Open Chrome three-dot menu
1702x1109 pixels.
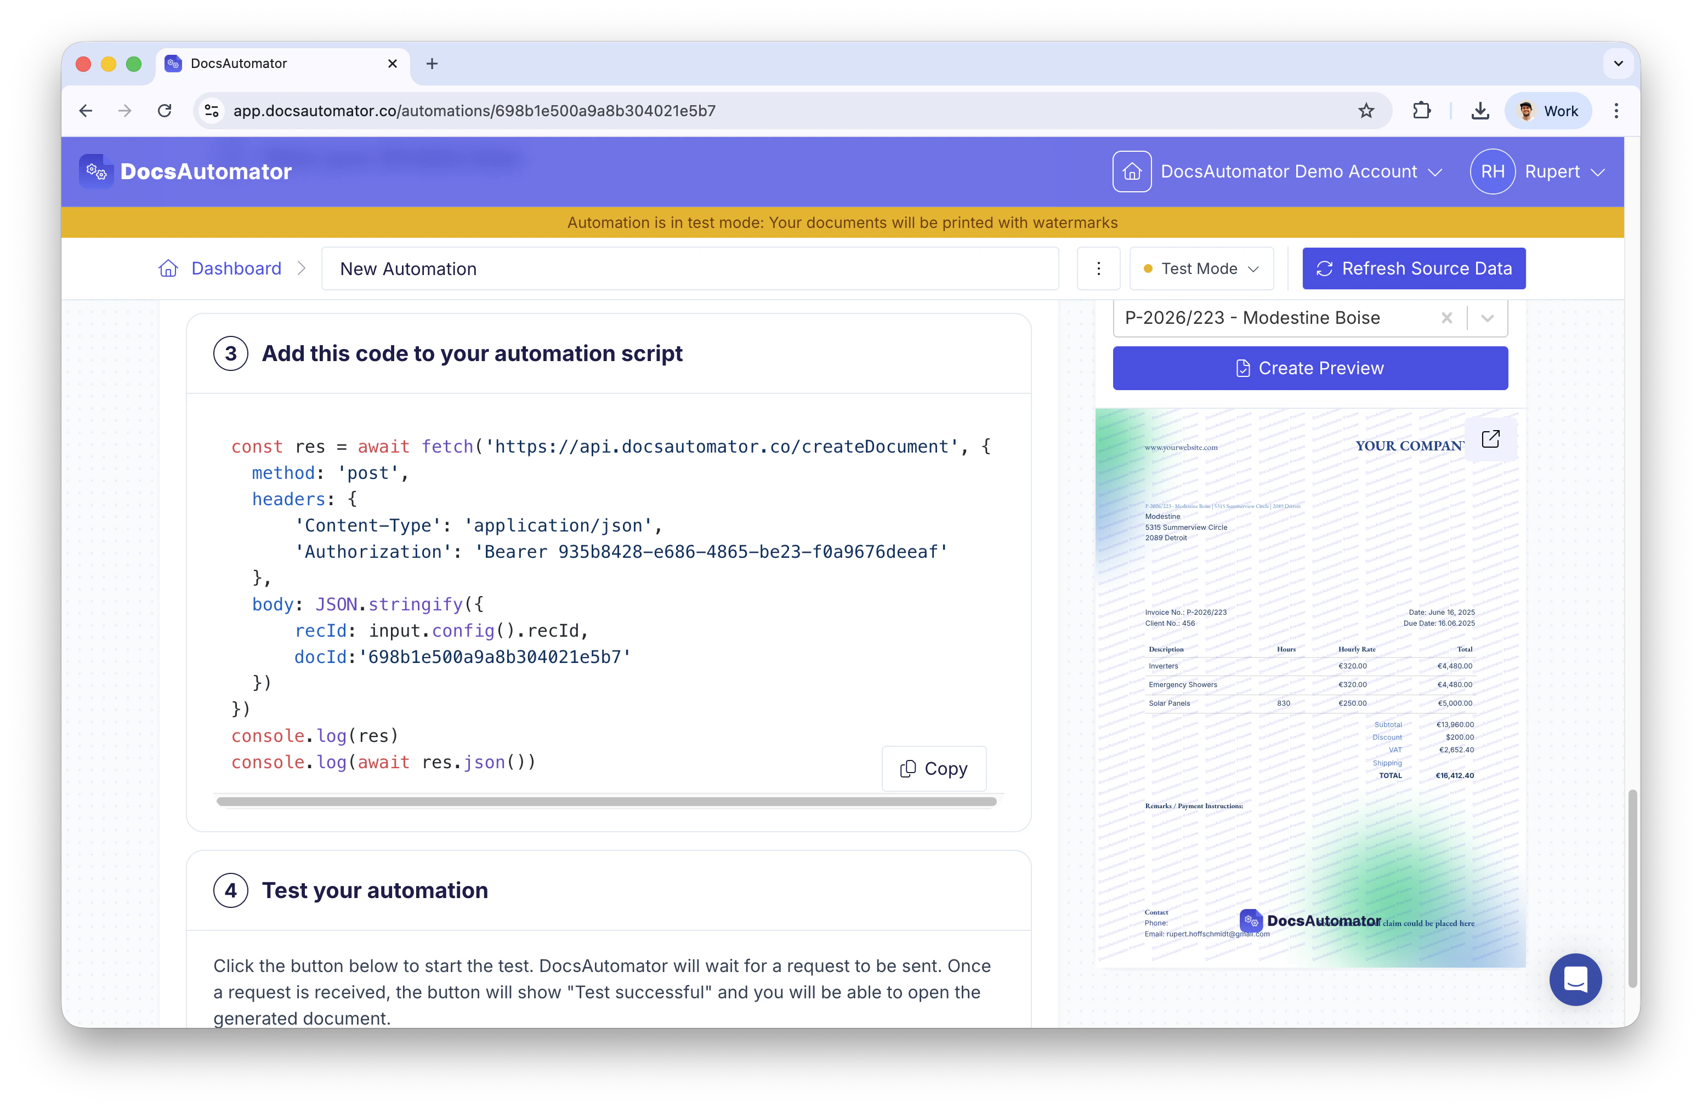pos(1616,111)
